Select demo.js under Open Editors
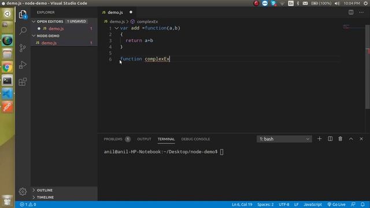The width and height of the screenshot is (370, 208). coord(56,28)
